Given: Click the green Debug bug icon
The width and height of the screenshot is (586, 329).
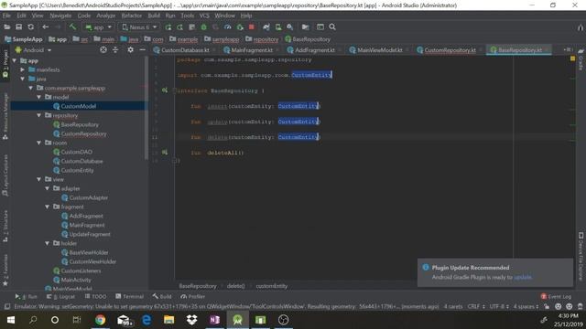Looking at the screenshot, I should pos(203,27).
